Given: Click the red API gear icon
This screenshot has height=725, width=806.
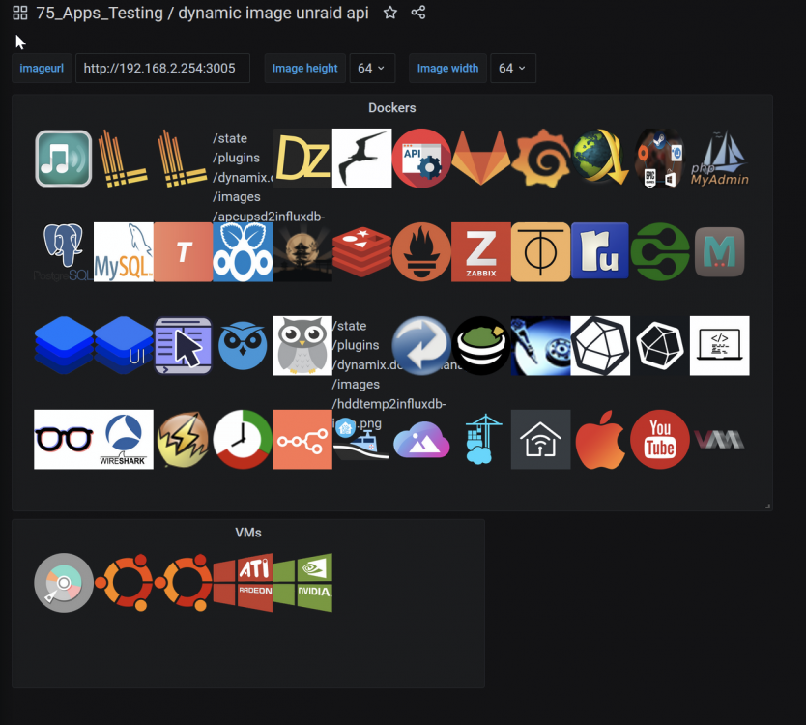Looking at the screenshot, I should pyautogui.click(x=421, y=159).
